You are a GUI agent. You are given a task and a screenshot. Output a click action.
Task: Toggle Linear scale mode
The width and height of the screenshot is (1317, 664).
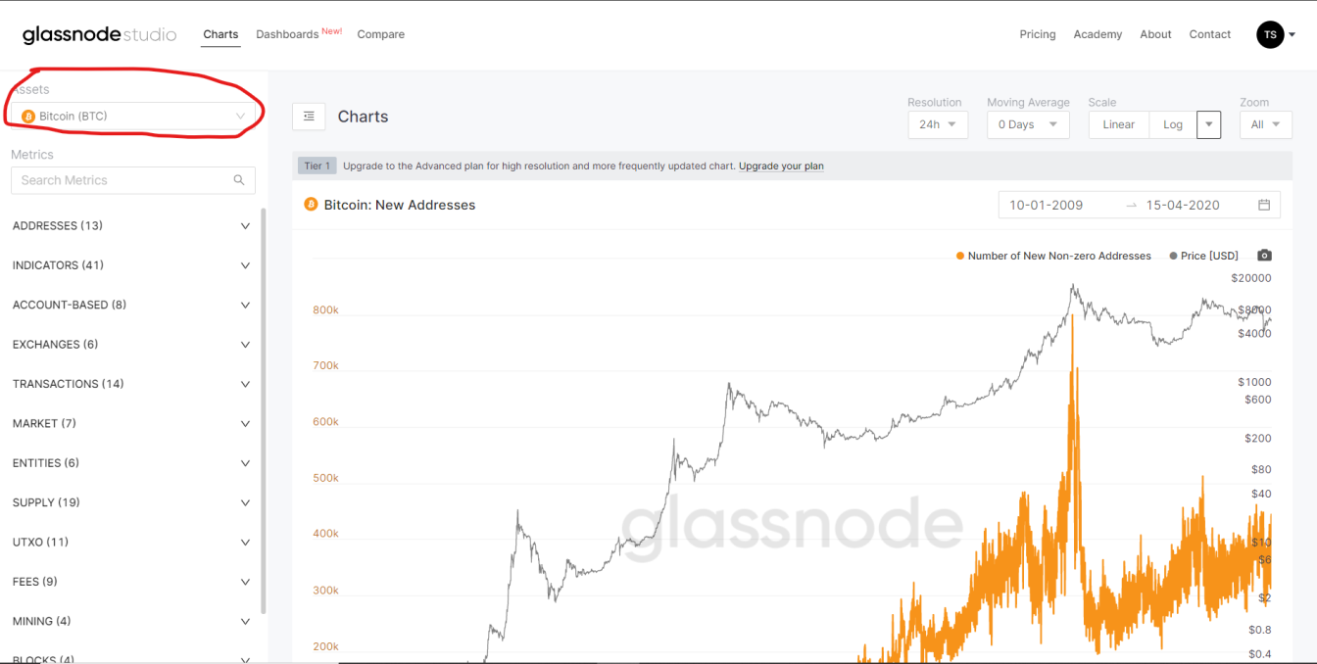coord(1118,124)
